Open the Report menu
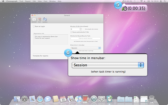Viewport: 168px width, 105px height. (28, 1)
